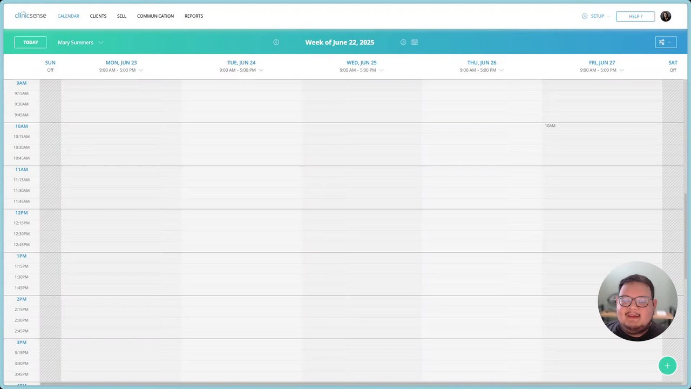Screen dimensions: 691x389
Task: Click the SAT Off column header
Action: [x=673, y=66]
